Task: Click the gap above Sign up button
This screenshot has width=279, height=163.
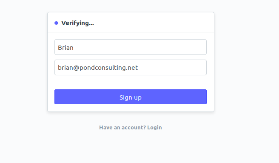Action: tap(131, 82)
